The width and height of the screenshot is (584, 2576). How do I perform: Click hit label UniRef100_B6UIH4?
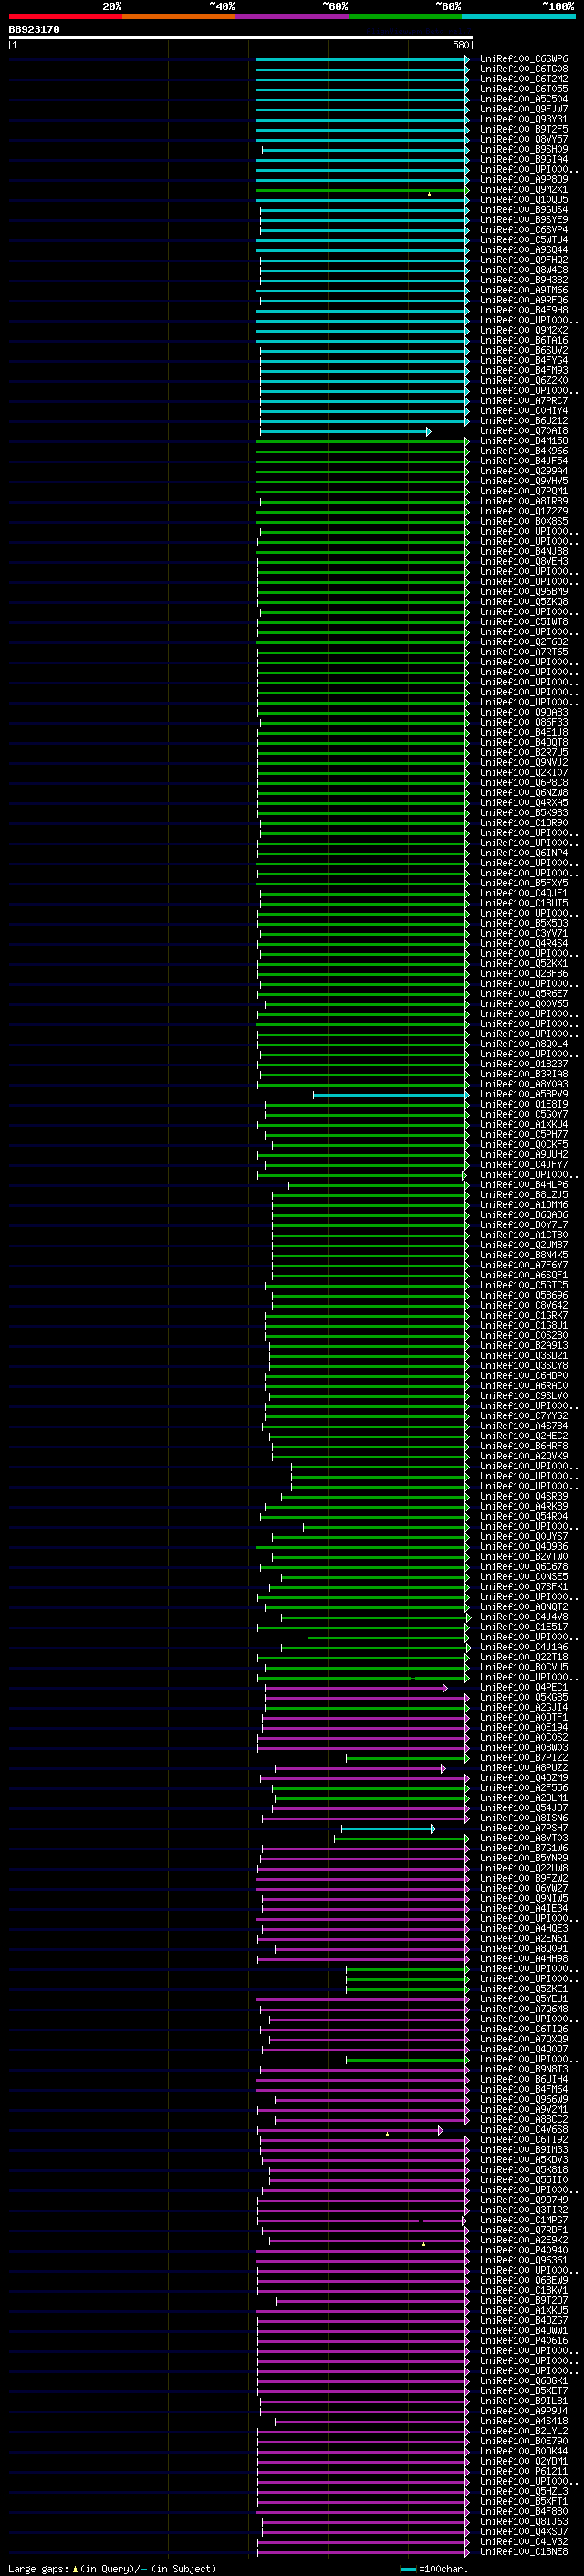coord(524,2080)
